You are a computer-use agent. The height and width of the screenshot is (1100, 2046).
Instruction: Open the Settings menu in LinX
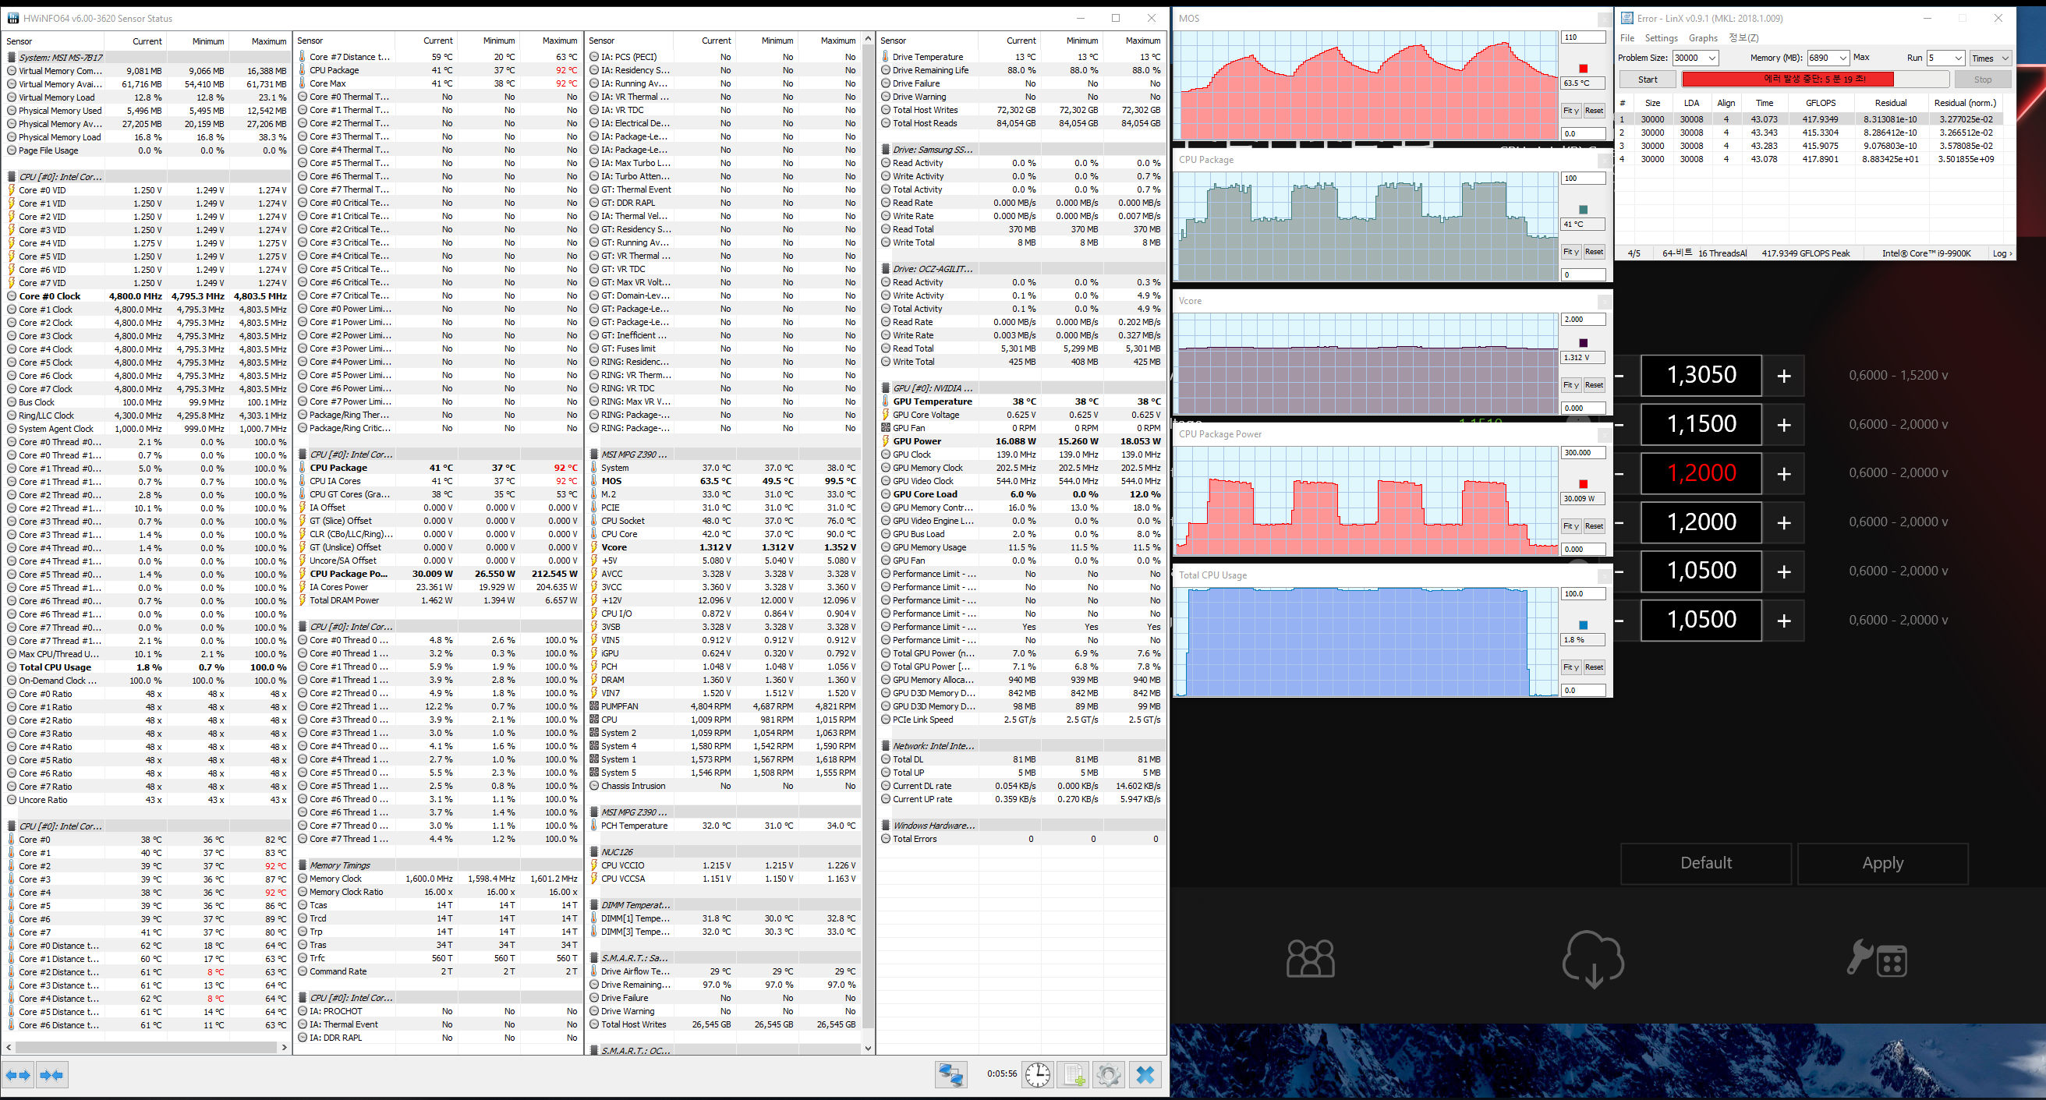click(1661, 38)
